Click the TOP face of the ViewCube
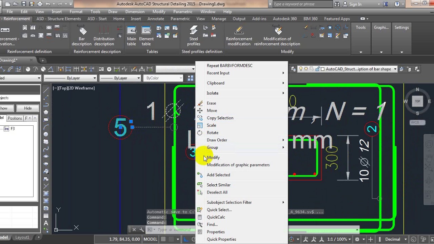The height and width of the screenshot is (244, 434). click(417, 101)
